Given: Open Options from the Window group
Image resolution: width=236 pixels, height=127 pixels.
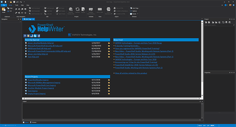Looking at the screenshot, I should pos(133,11).
